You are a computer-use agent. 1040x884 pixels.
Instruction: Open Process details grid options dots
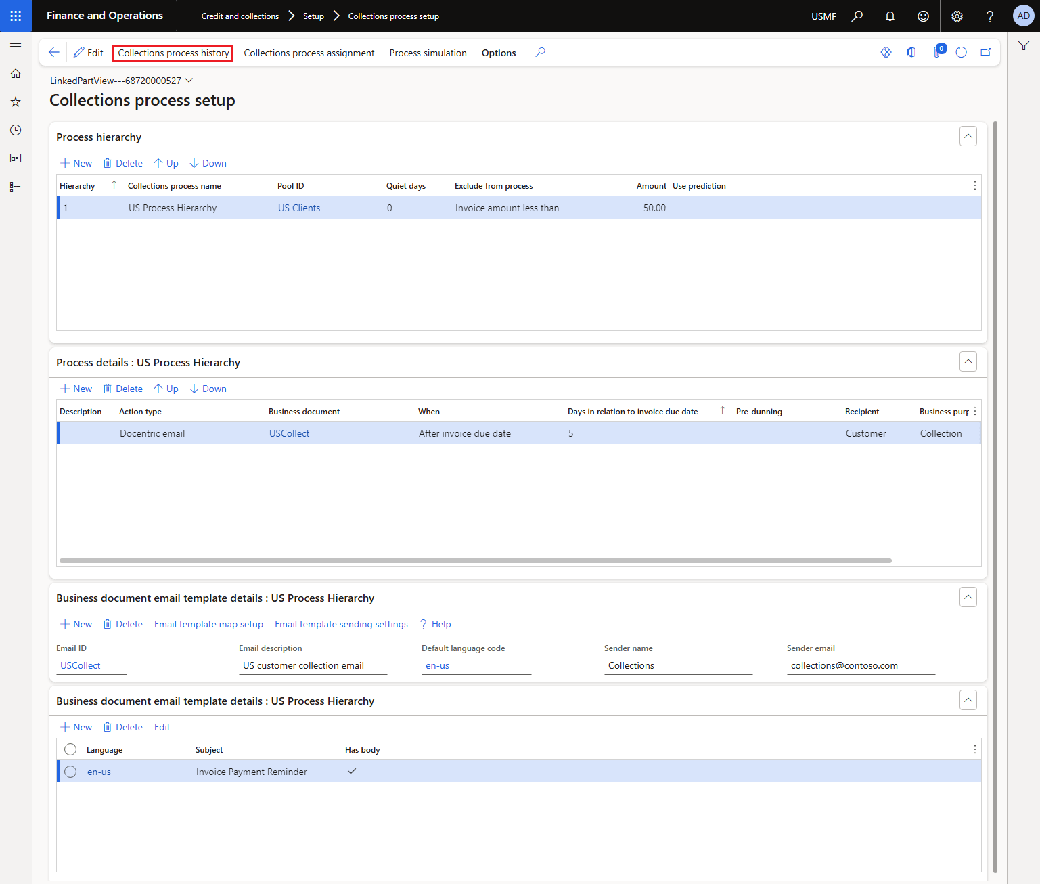974,411
